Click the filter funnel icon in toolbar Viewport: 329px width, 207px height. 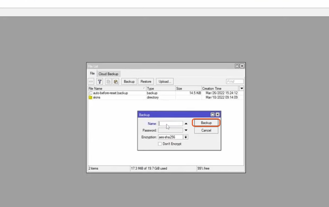(100, 81)
